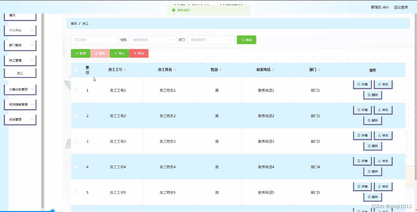This screenshot has width=417, height=212.
Task: Open the 请选择部门 department dropdown
Action: tap(211, 39)
